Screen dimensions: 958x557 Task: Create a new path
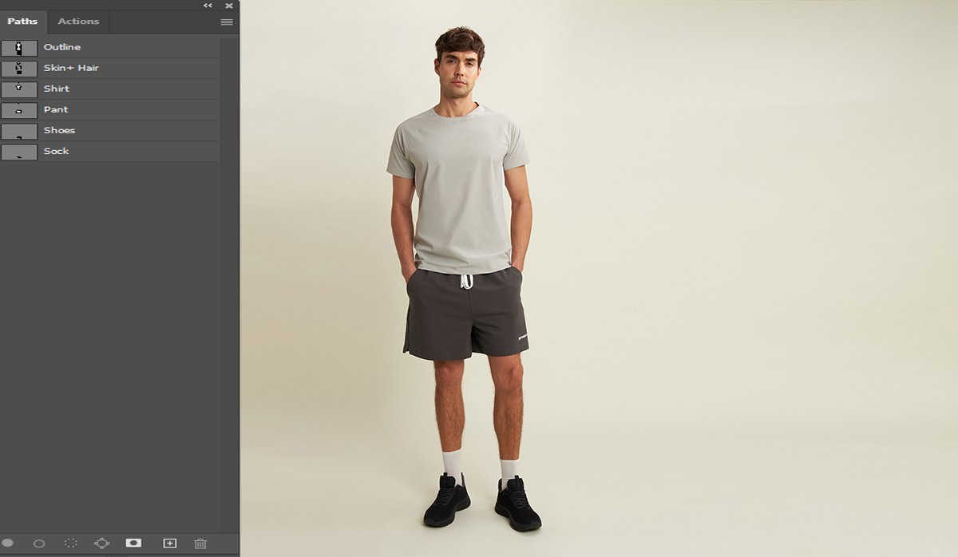coord(169,543)
